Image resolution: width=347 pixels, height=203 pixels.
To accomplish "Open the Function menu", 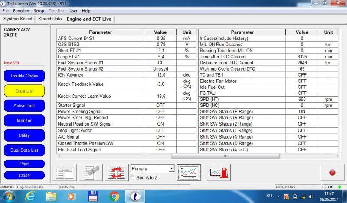I will [x=21, y=10].
